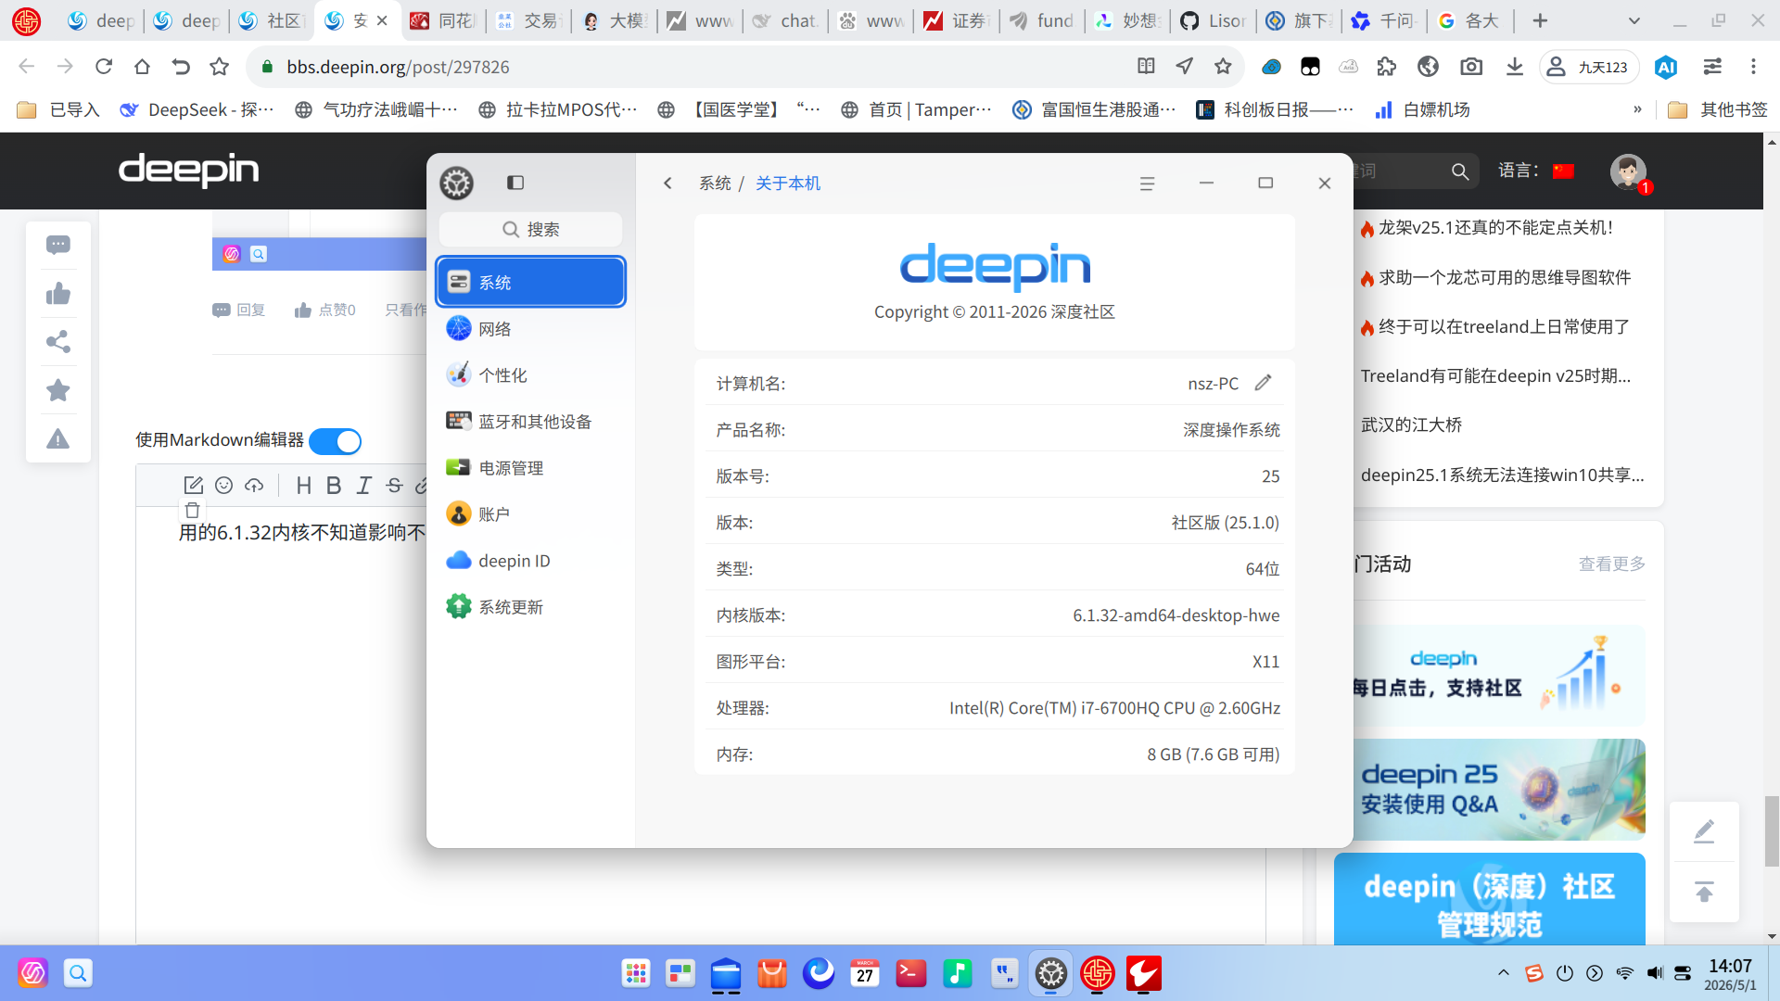Click the back-to-top arrow button
1780x1001 pixels.
click(1704, 892)
